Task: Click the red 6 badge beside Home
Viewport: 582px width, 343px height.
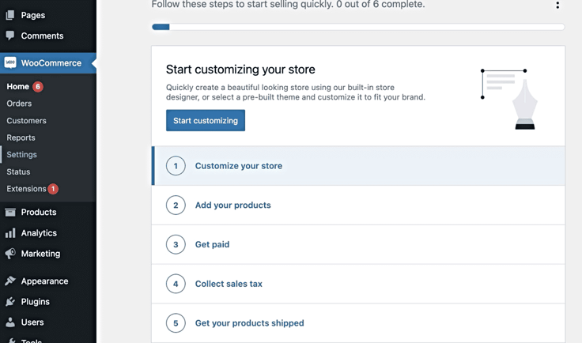Action: point(37,86)
